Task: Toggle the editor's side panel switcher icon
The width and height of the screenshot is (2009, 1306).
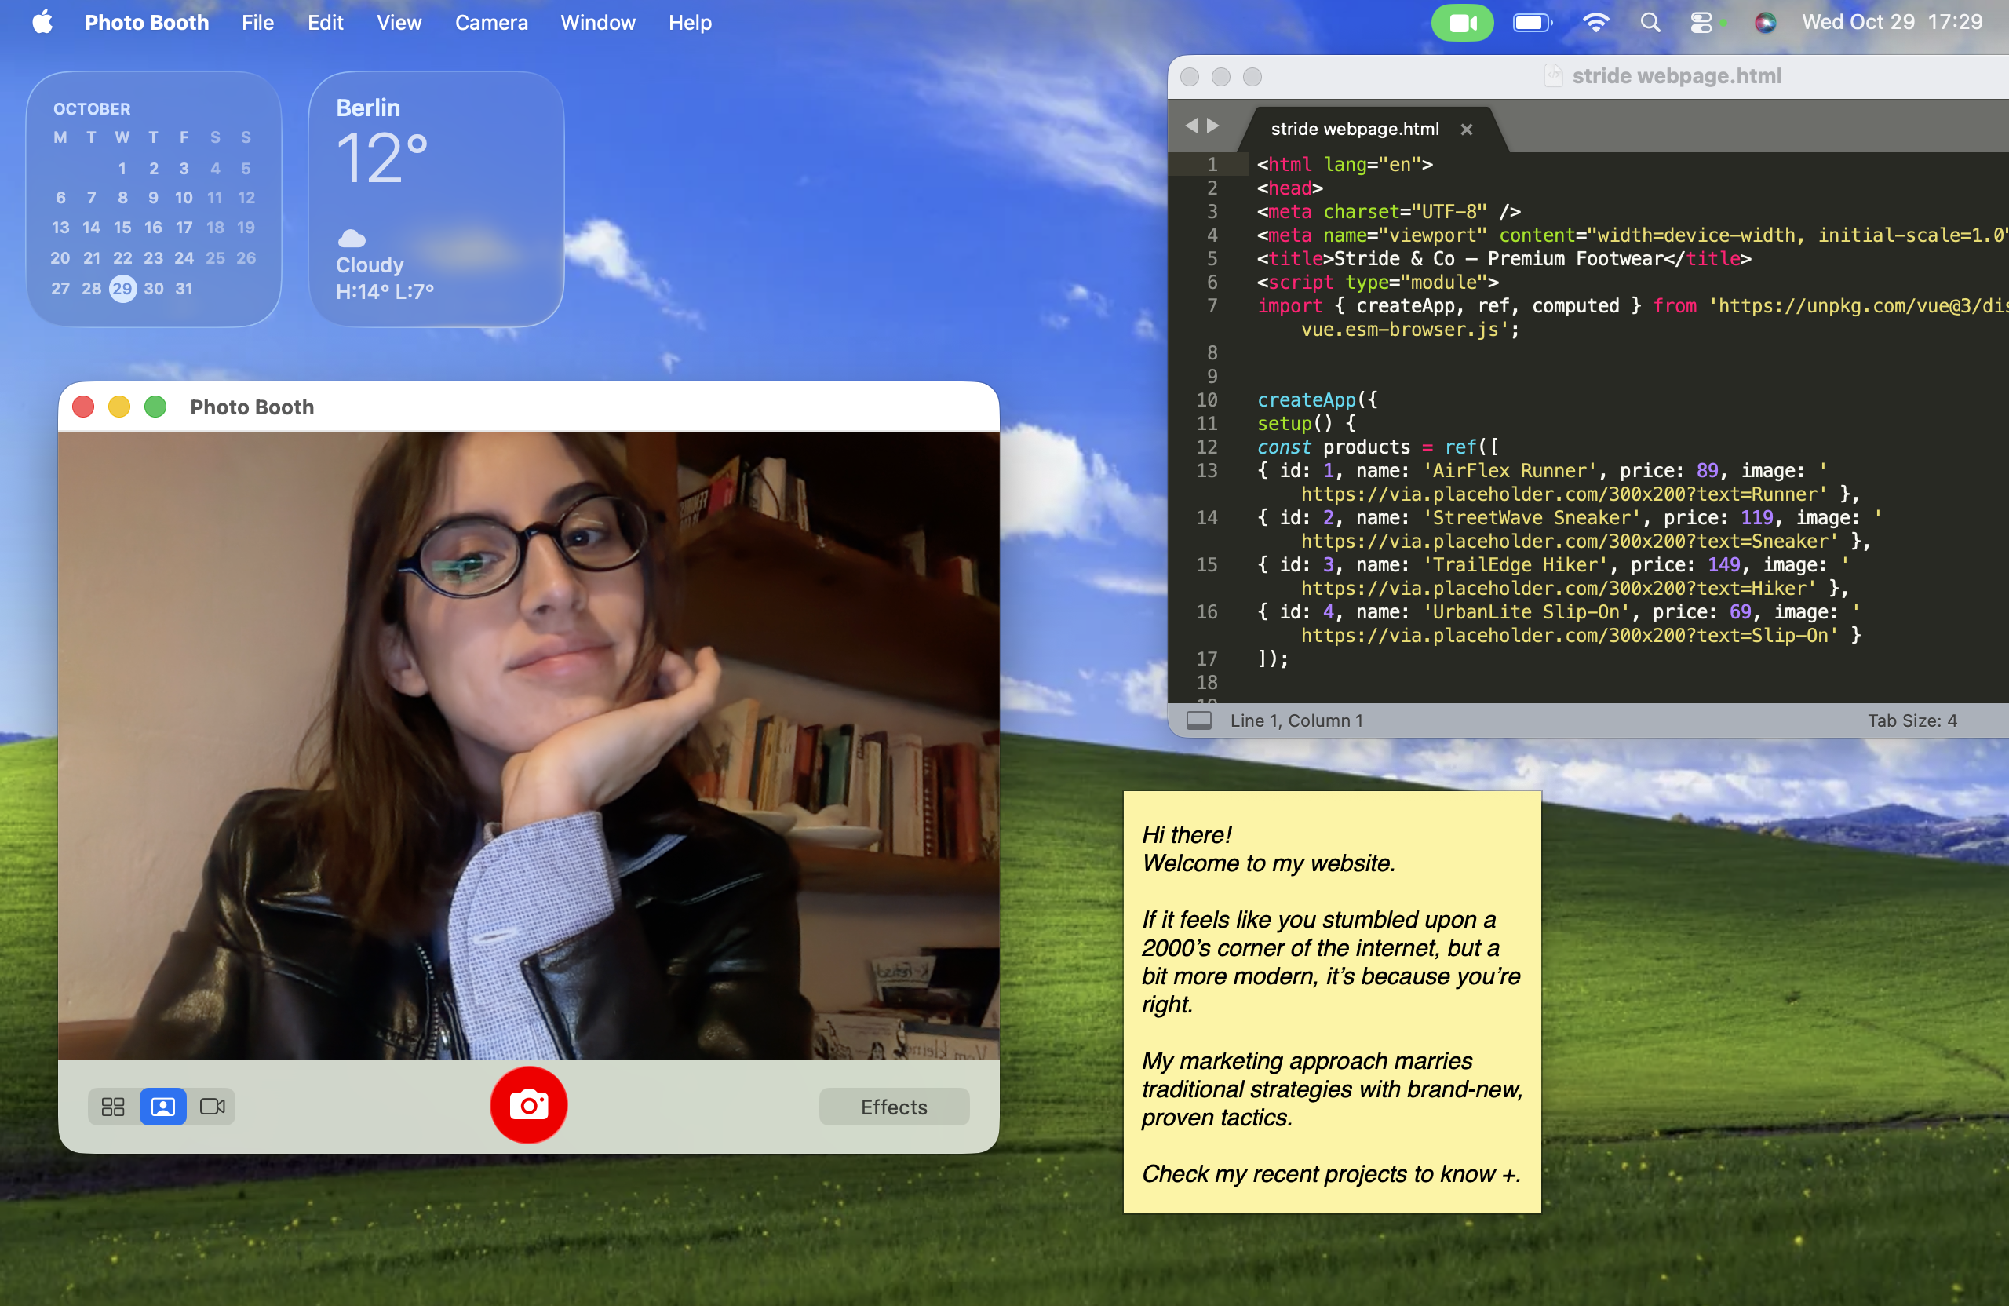Action: point(1198,720)
